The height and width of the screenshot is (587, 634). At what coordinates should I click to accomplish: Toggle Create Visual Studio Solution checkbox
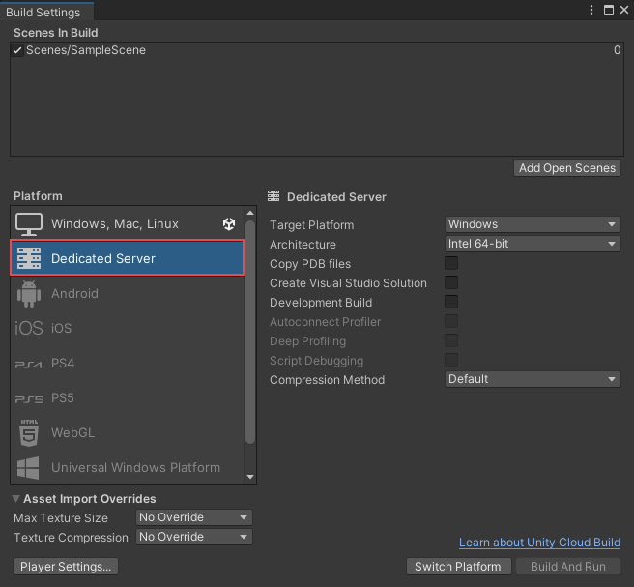451,282
